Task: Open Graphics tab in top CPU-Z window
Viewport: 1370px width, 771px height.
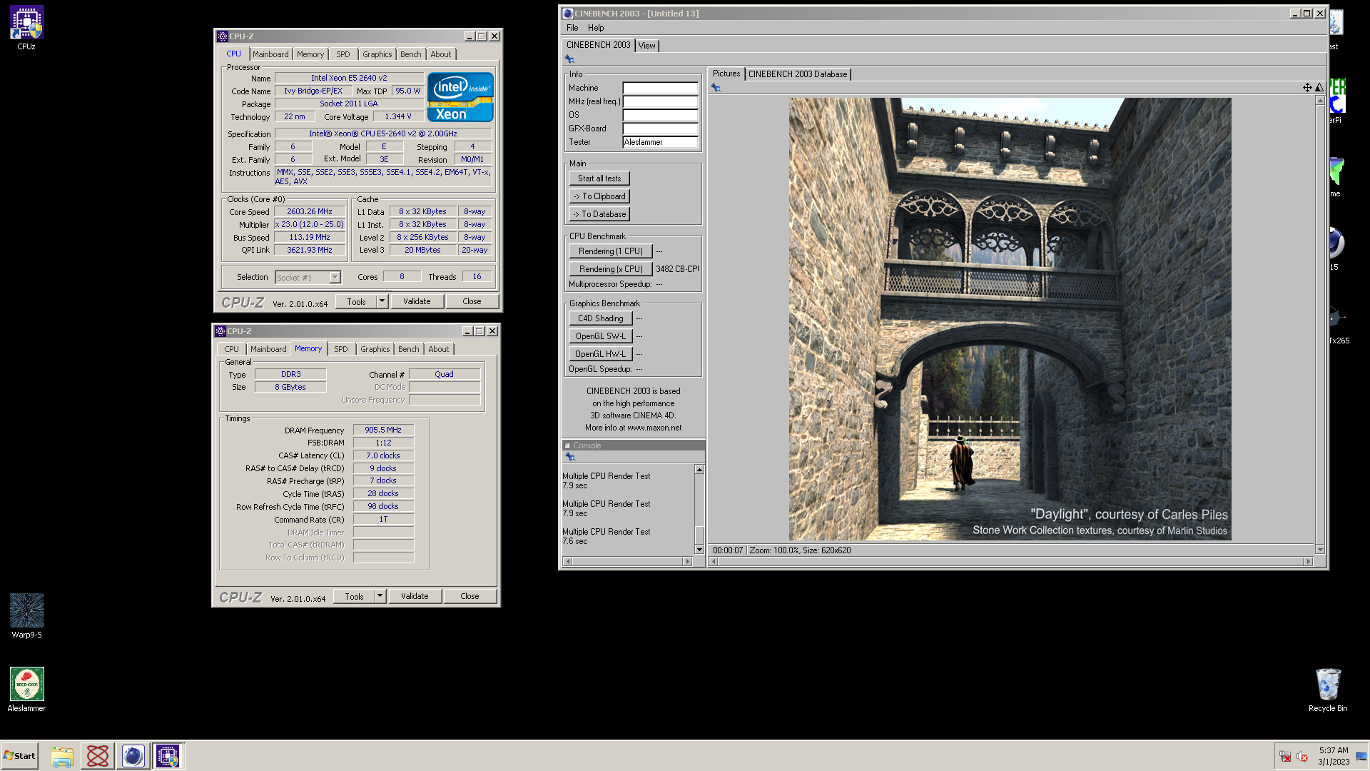Action: pyautogui.click(x=377, y=54)
